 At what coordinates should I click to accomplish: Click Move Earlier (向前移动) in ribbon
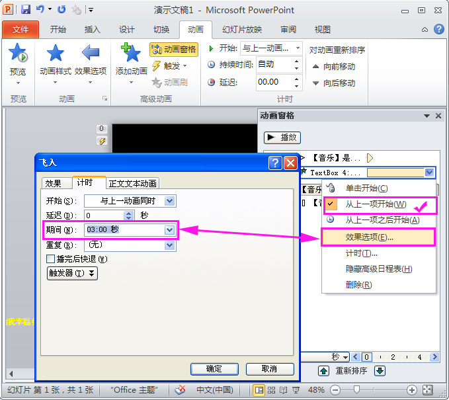[x=334, y=67]
